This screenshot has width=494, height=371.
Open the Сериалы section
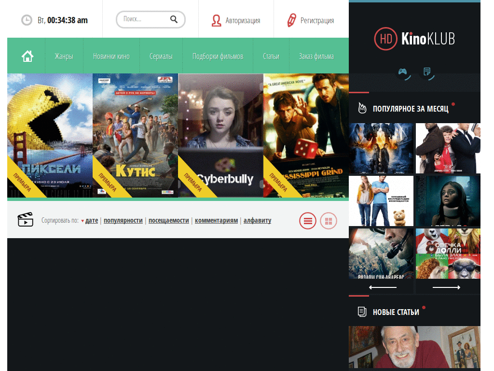click(161, 56)
